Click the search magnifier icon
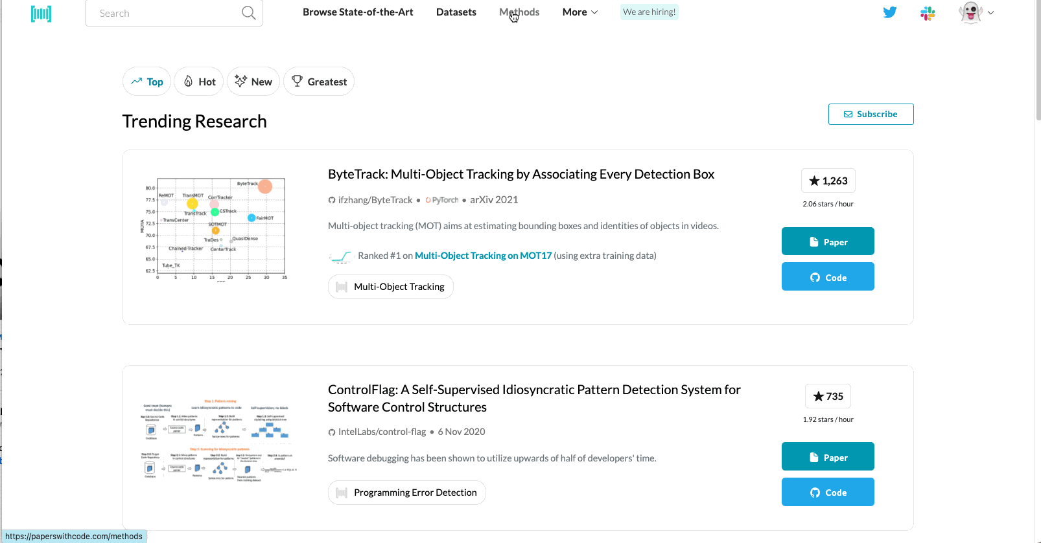 (x=248, y=13)
